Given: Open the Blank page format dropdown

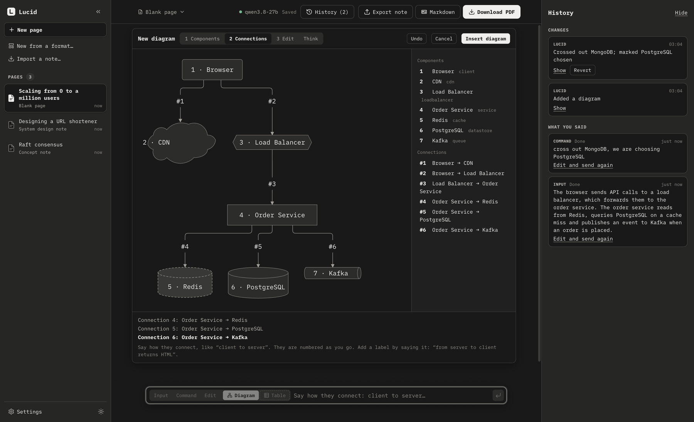Looking at the screenshot, I should tap(161, 12).
